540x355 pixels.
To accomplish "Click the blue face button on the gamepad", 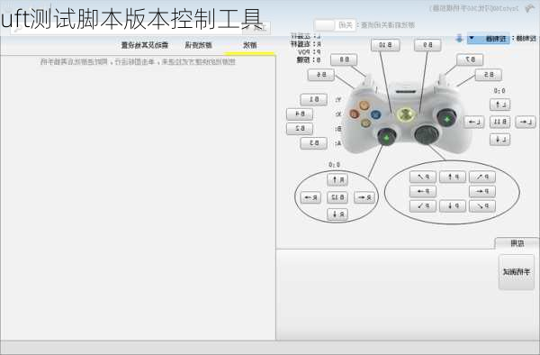I will coord(375,114).
